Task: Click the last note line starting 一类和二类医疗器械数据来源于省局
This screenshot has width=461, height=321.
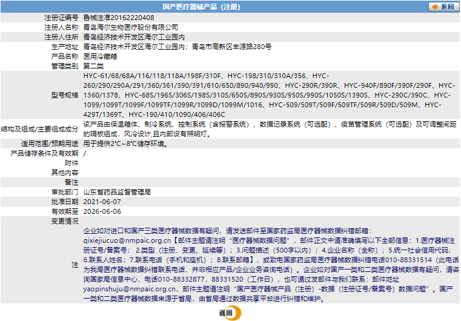Action: coord(205,299)
